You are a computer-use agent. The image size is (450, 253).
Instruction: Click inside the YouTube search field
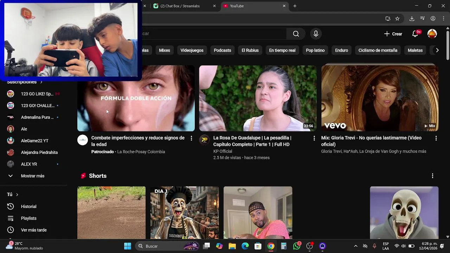(214, 34)
